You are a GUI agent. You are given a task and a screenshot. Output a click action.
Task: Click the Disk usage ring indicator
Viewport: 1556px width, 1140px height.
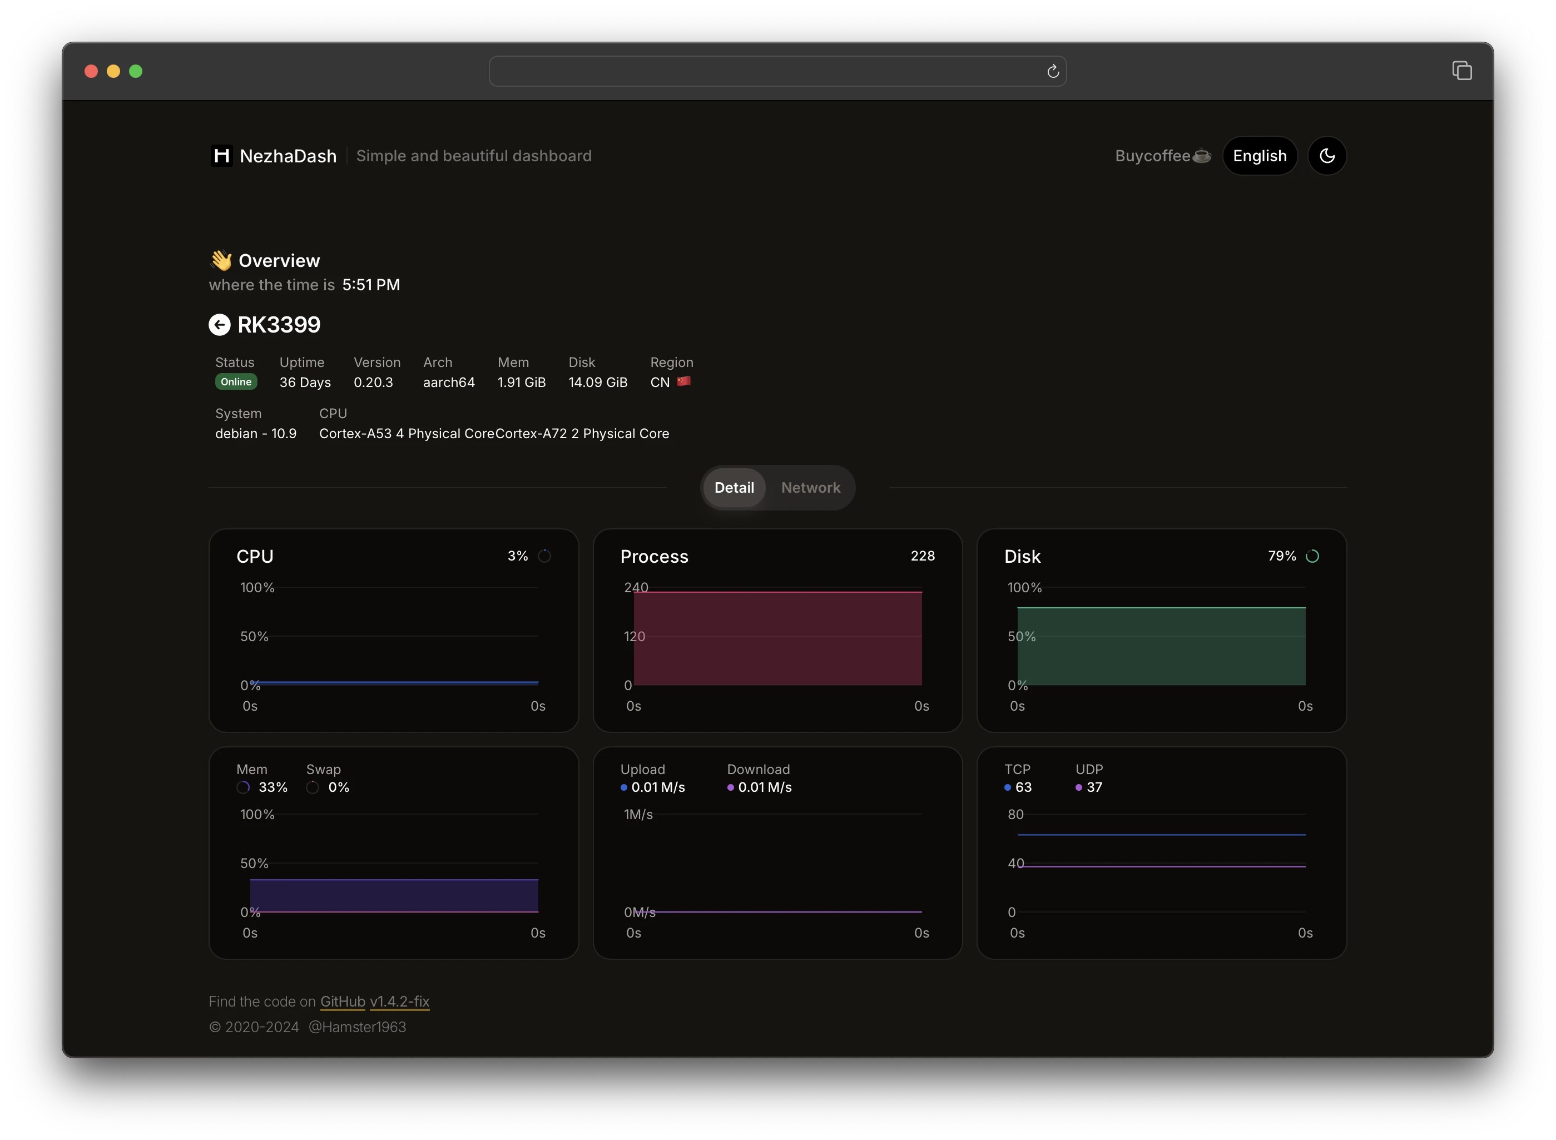pos(1312,556)
